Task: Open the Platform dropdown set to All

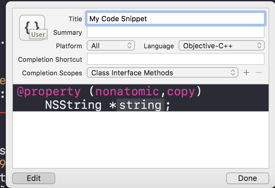Action: pos(111,46)
